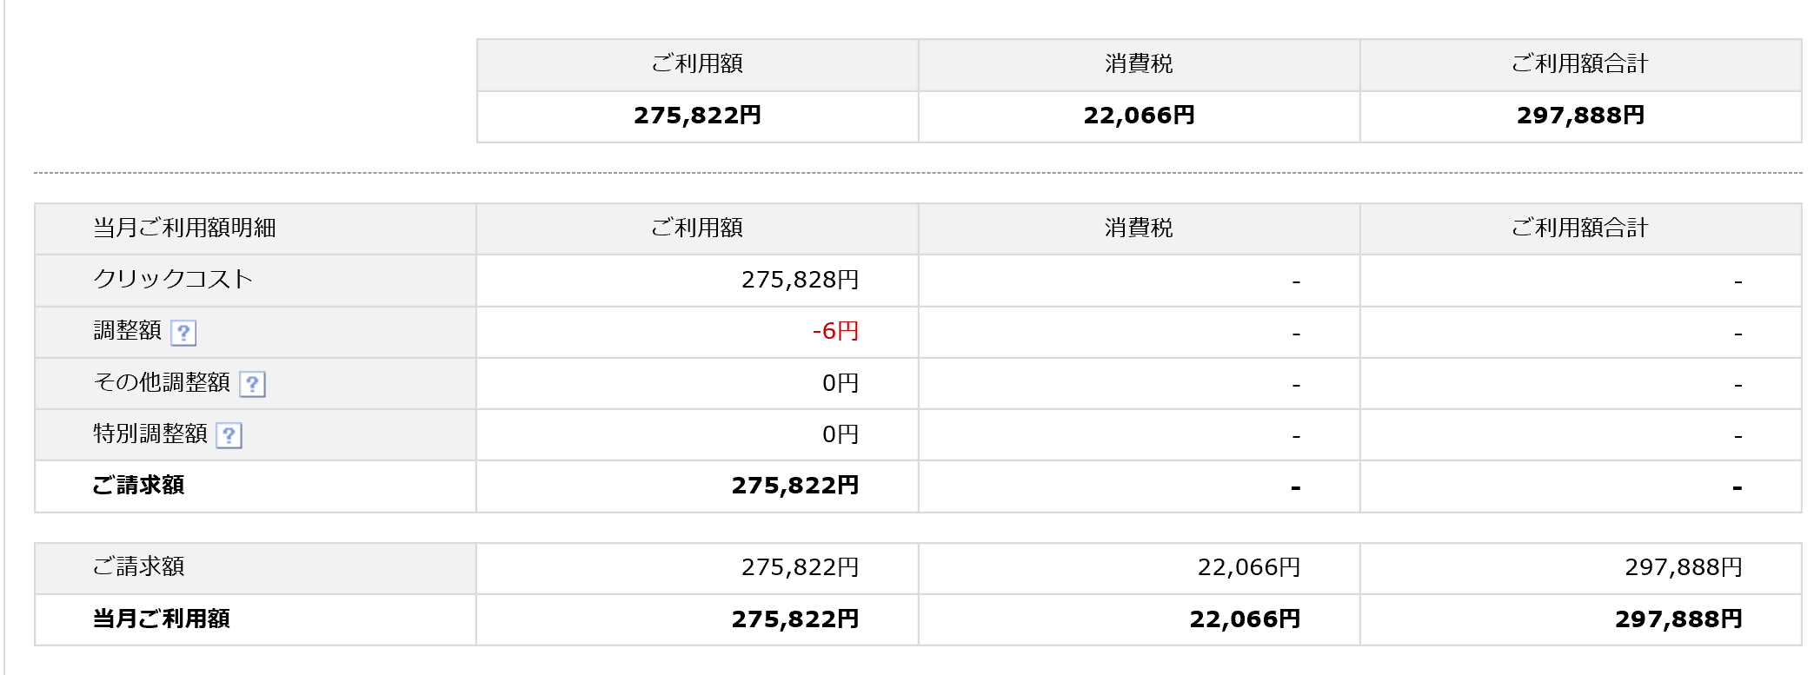
Task: Click the その他調整額 0円 value
Action: point(841,383)
